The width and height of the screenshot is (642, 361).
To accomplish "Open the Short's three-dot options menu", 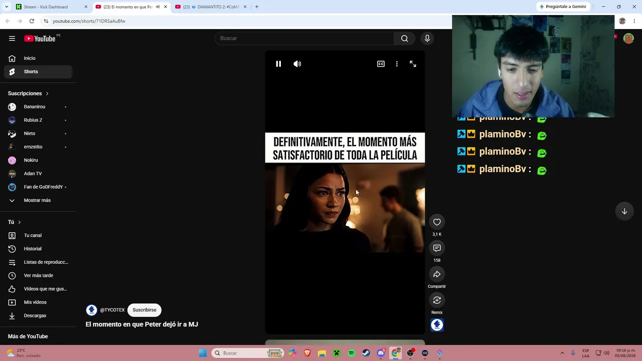I will (x=397, y=64).
